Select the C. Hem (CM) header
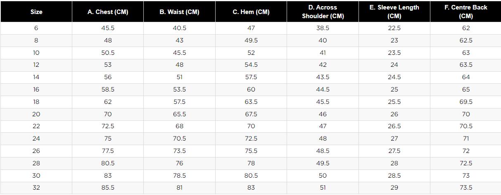The image size is (501, 195). pyautogui.click(x=251, y=12)
